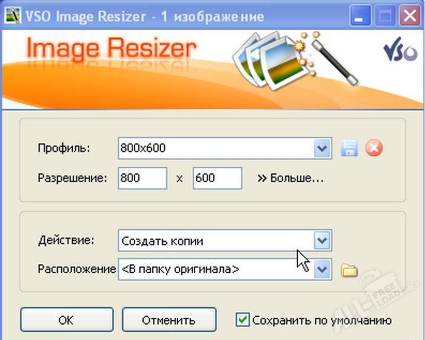Close the VSO Image Resizer window
Screen dimensions: 425x340
pos(410,16)
